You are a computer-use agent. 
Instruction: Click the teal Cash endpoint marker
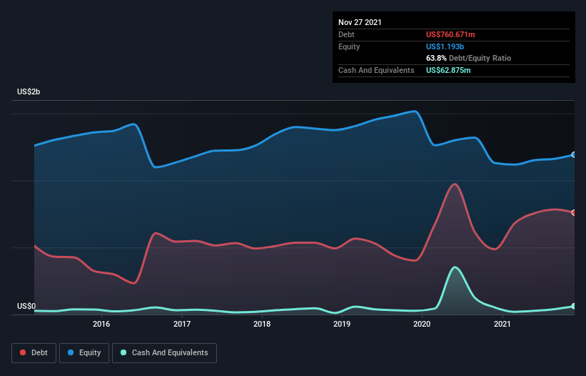click(574, 306)
